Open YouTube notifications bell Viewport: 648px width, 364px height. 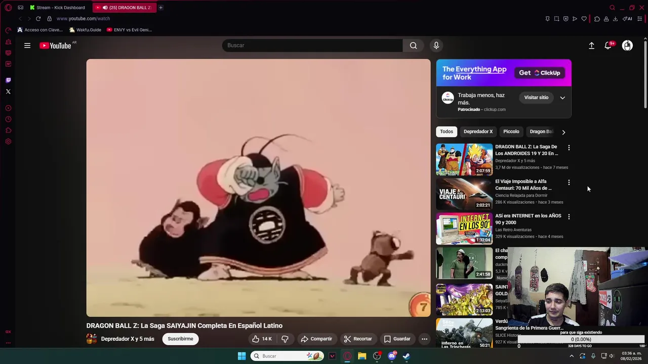pyautogui.click(x=609, y=45)
